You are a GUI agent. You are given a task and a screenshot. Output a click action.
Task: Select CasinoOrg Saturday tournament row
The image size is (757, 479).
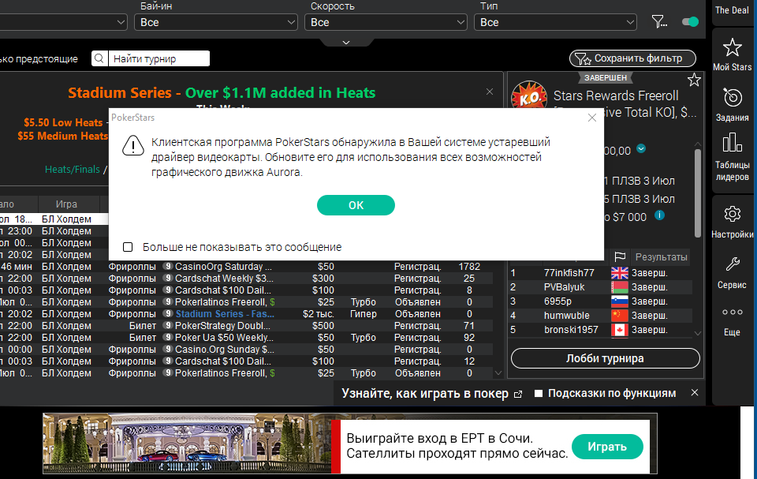[x=246, y=266]
